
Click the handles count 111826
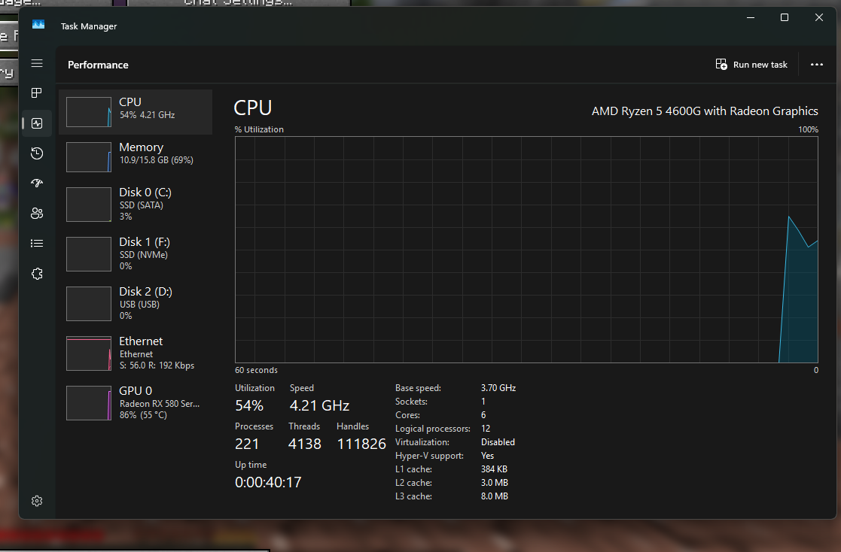pos(361,444)
